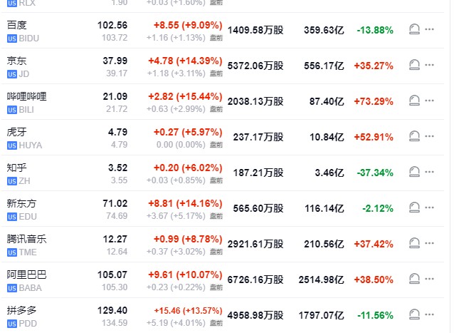The height and width of the screenshot is (333, 454).
Task: Open the three-dot more menu for PDD
Action: (429, 314)
